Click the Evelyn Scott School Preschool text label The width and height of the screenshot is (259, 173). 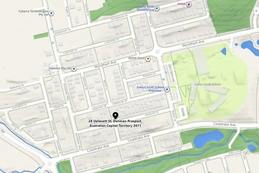click(x=150, y=89)
